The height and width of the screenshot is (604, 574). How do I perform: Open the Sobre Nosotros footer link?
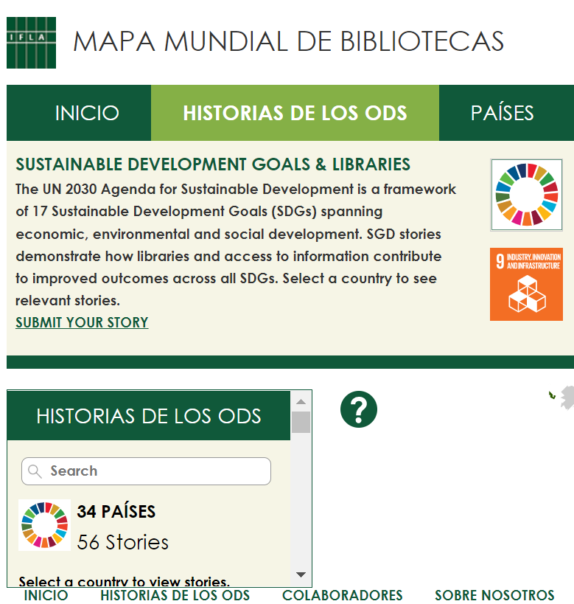[x=494, y=595]
